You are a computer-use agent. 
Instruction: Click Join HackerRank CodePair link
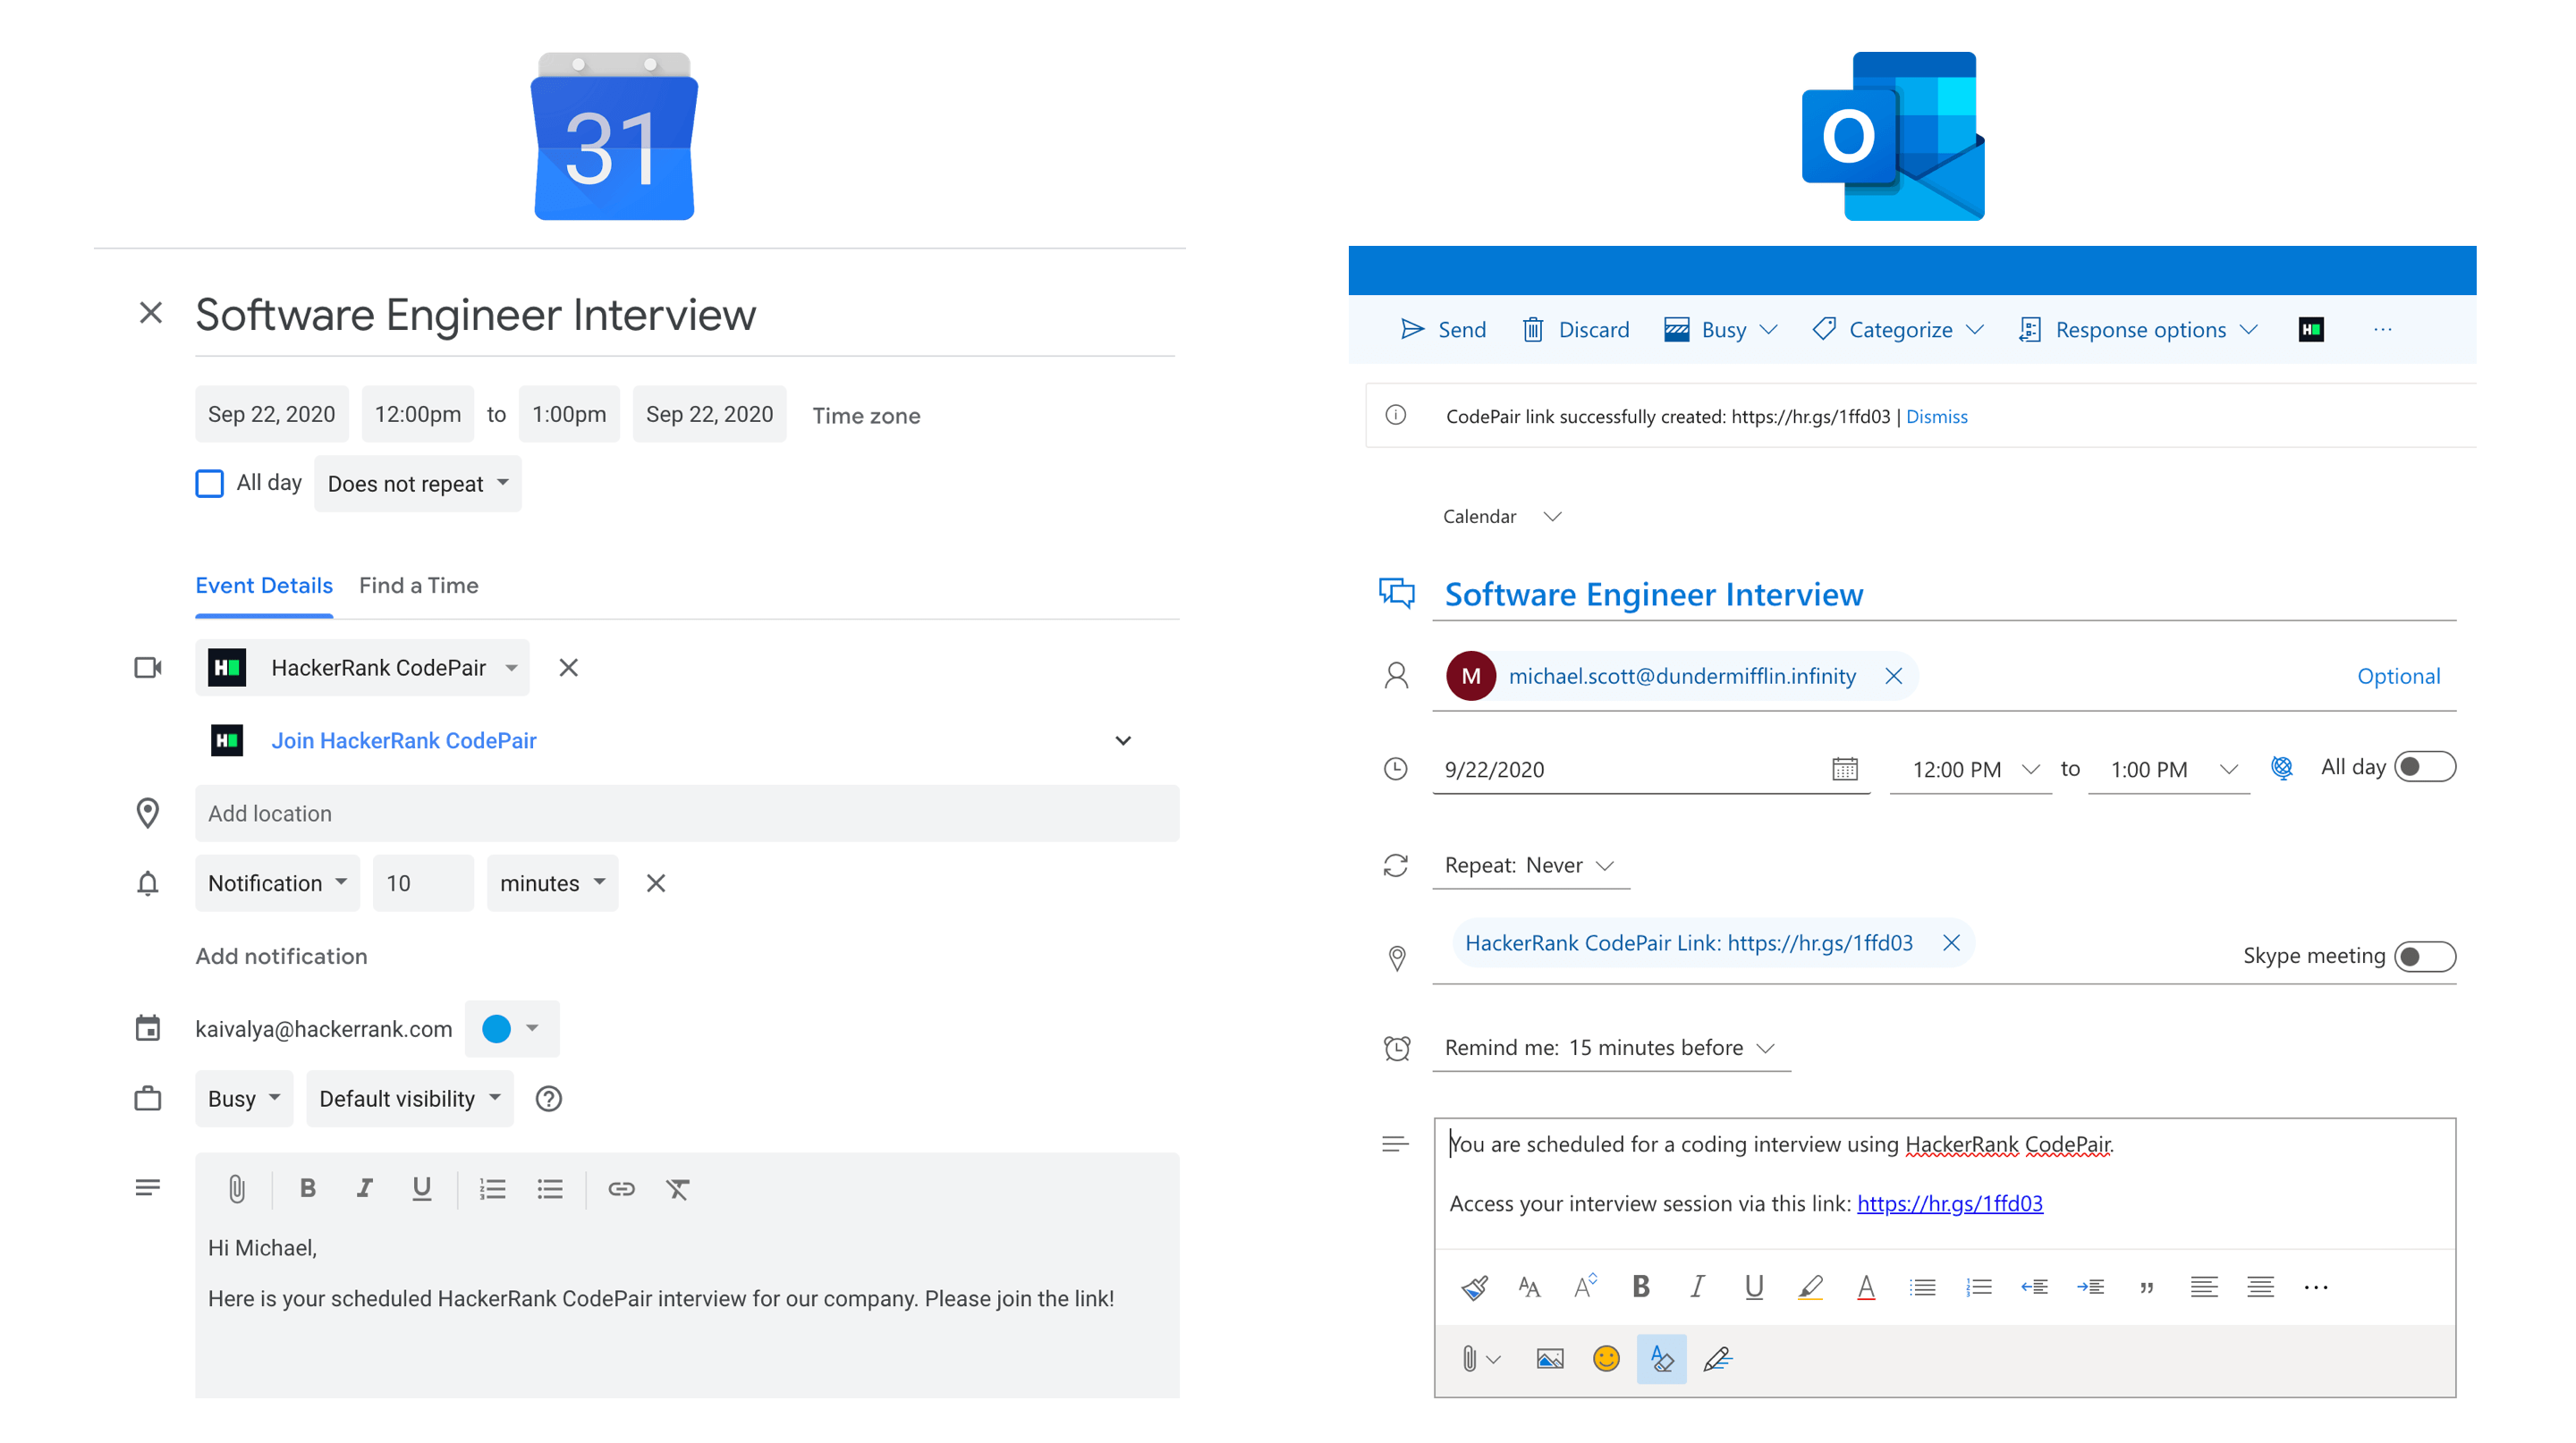tap(404, 740)
